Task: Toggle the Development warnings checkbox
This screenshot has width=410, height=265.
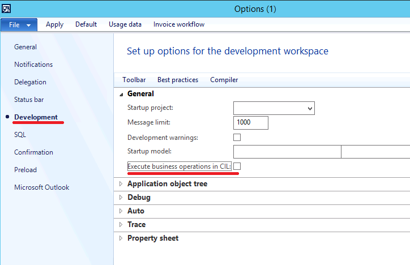Action: [237, 137]
